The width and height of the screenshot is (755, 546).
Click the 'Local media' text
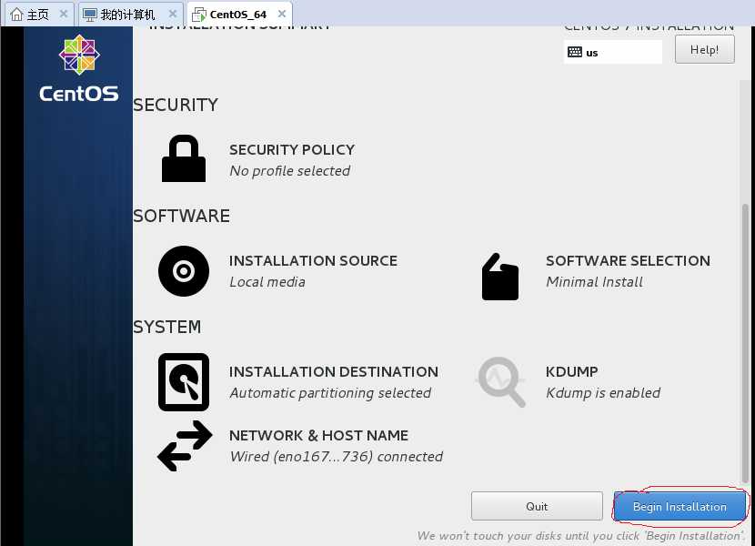[267, 282]
